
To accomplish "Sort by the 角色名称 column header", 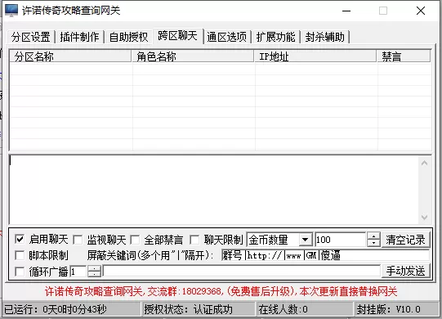I will [193, 56].
